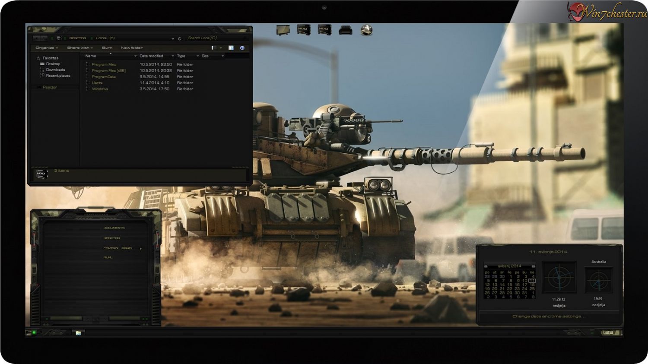Click the svibanj, 2014 calendar header
This screenshot has height=364, width=648.
coord(510,266)
